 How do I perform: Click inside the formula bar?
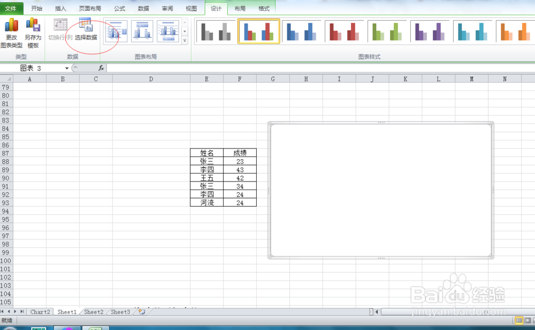click(x=320, y=68)
